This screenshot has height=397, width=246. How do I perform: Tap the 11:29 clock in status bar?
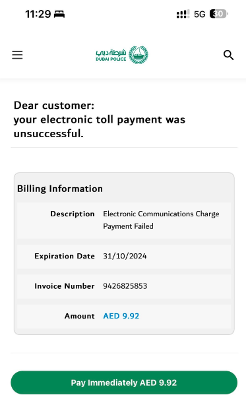click(x=38, y=14)
